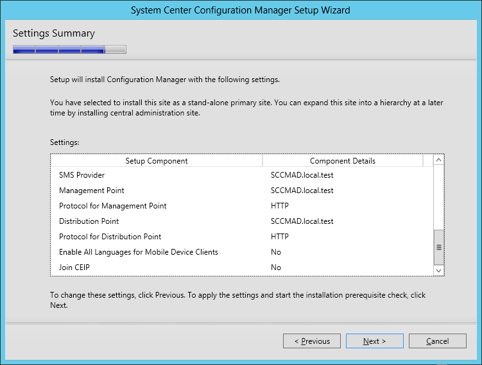
Task: Click the settings list scroll down arrow
Action: click(x=438, y=270)
